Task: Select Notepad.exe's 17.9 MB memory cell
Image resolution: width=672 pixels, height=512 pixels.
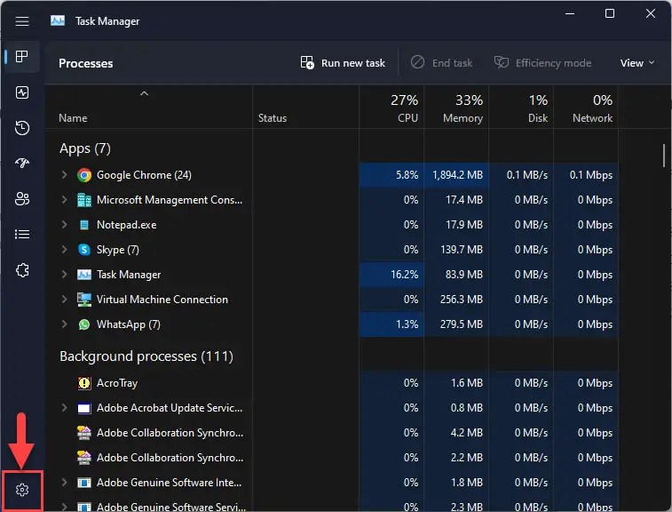Action: [x=456, y=225]
